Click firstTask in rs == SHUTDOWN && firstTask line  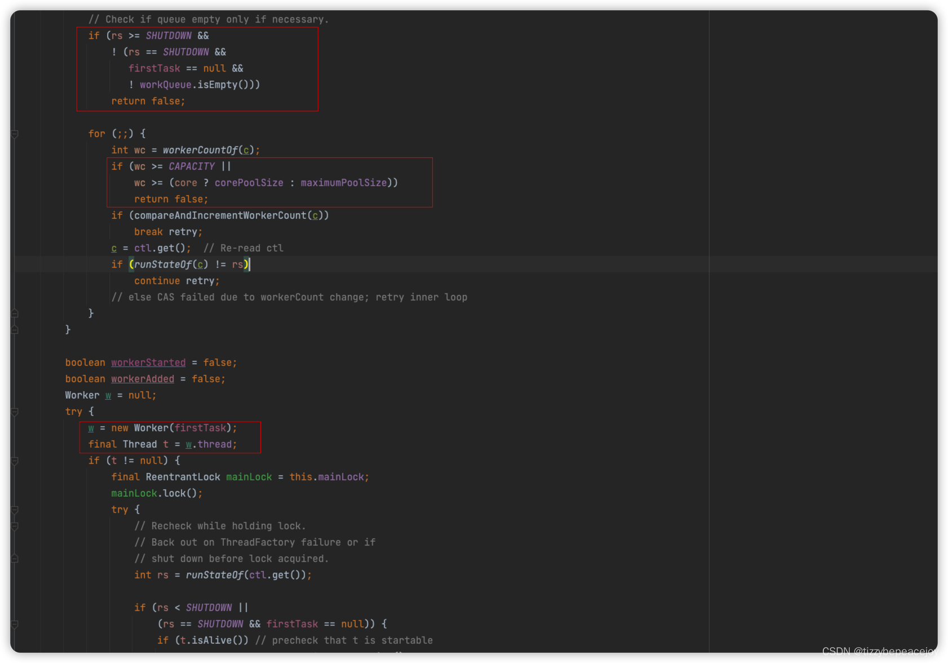292,624
